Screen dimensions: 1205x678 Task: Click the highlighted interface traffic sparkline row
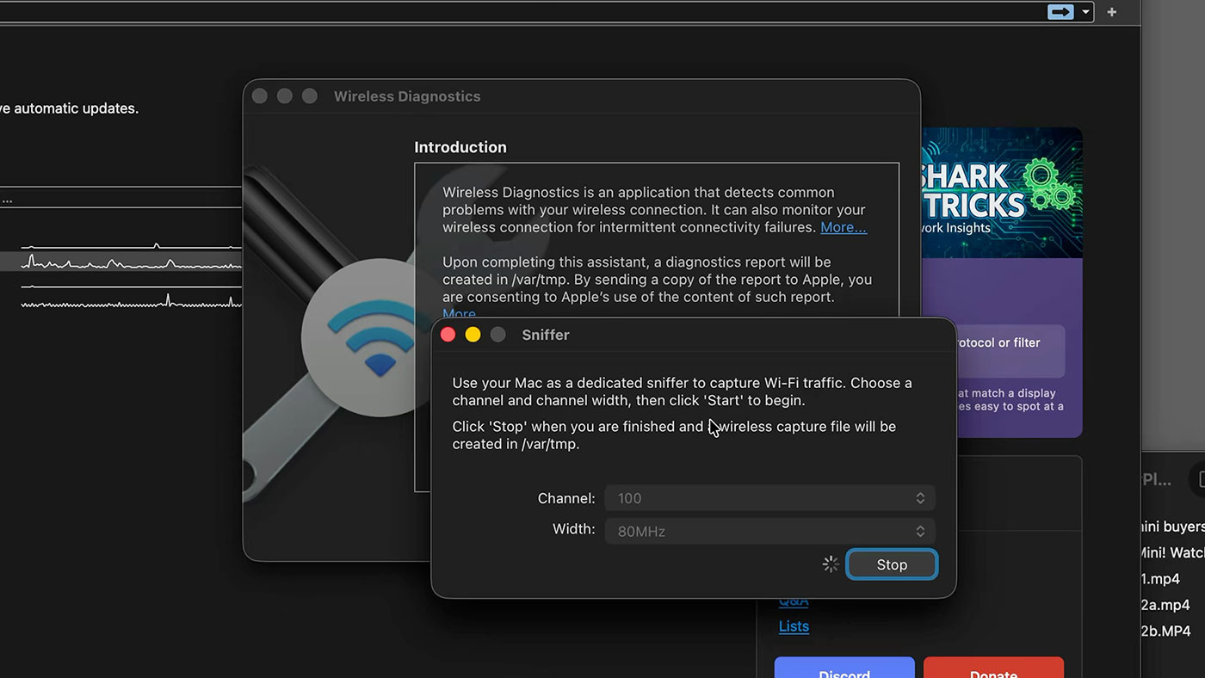coord(120,262)
